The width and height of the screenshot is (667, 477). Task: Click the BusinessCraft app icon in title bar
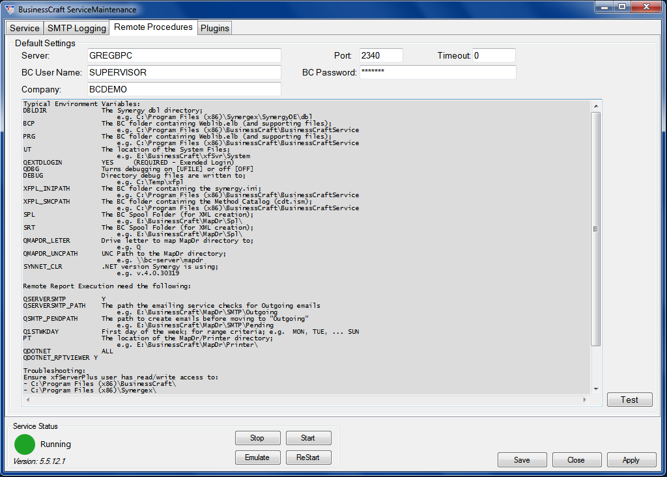point(10,9)
